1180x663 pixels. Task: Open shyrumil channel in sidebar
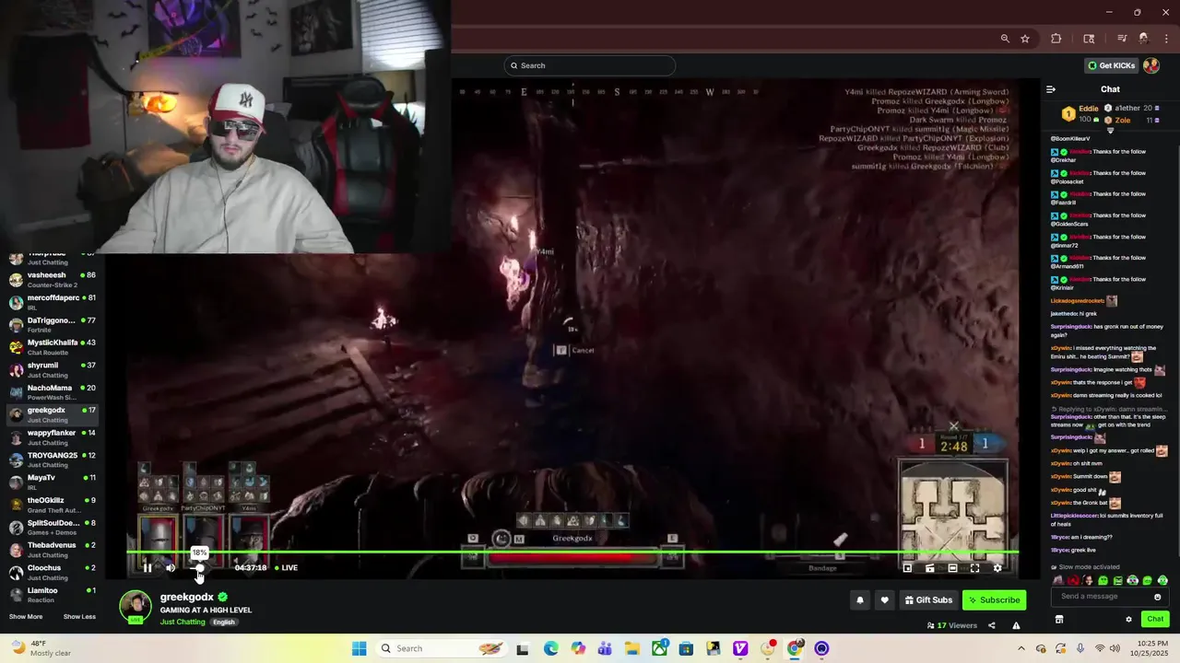54,369
